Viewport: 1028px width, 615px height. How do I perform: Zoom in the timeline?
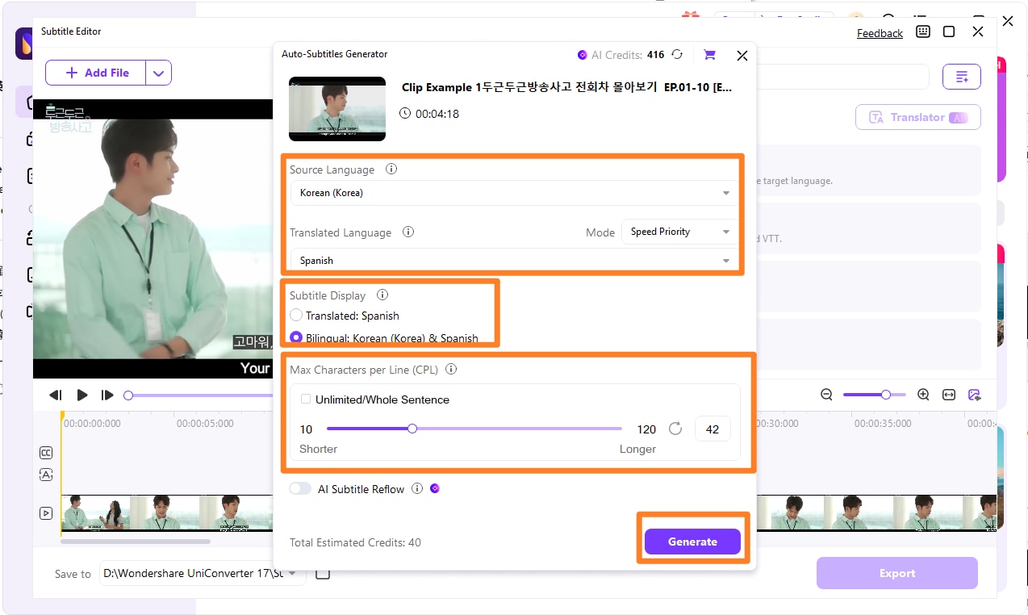click(923, 395)
